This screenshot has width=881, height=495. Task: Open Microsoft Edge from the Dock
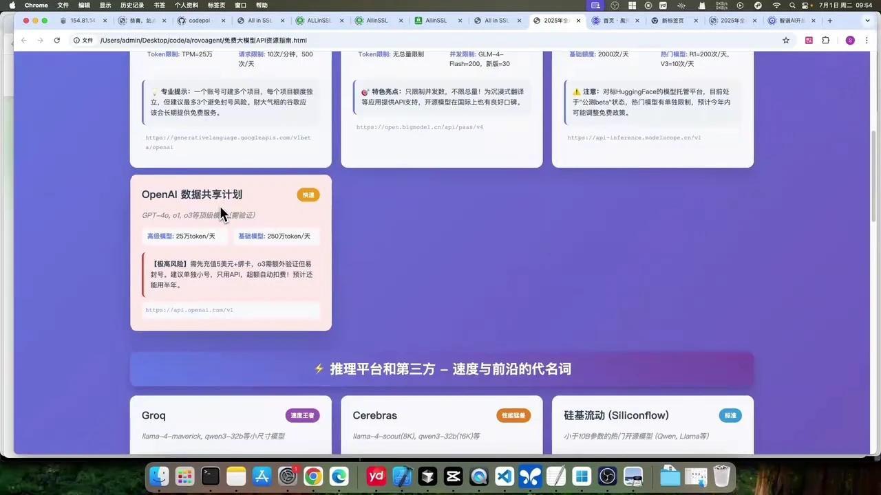(x=339, y=476)
